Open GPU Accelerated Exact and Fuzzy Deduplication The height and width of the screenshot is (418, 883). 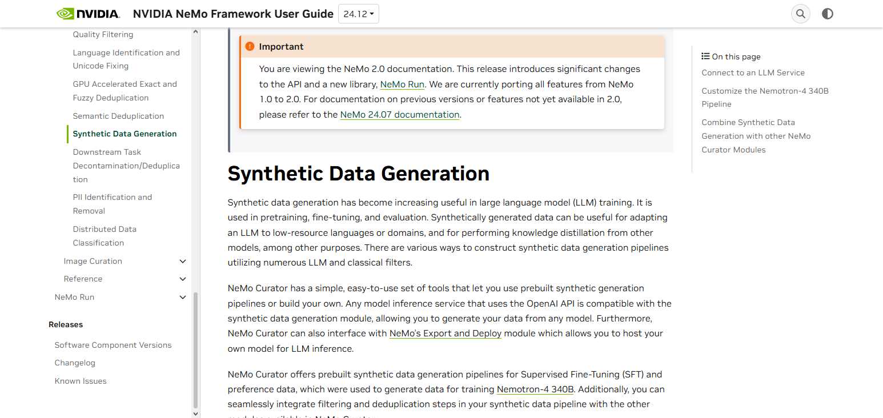125,91
